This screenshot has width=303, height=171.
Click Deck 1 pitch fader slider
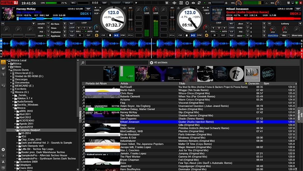(x=131, y=20)
